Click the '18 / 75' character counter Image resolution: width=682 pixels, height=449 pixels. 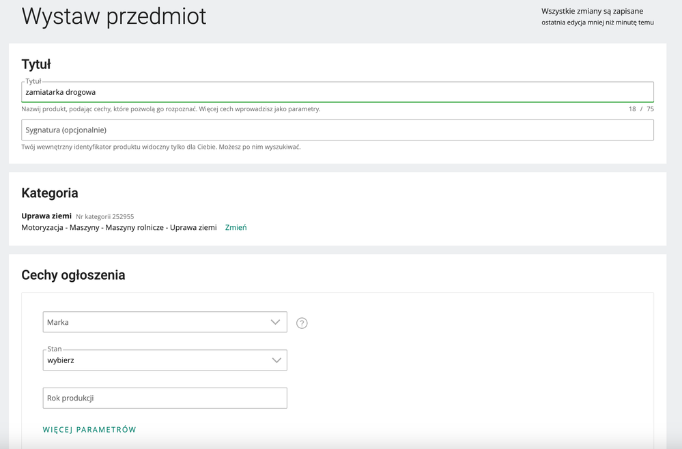(639, 109)
